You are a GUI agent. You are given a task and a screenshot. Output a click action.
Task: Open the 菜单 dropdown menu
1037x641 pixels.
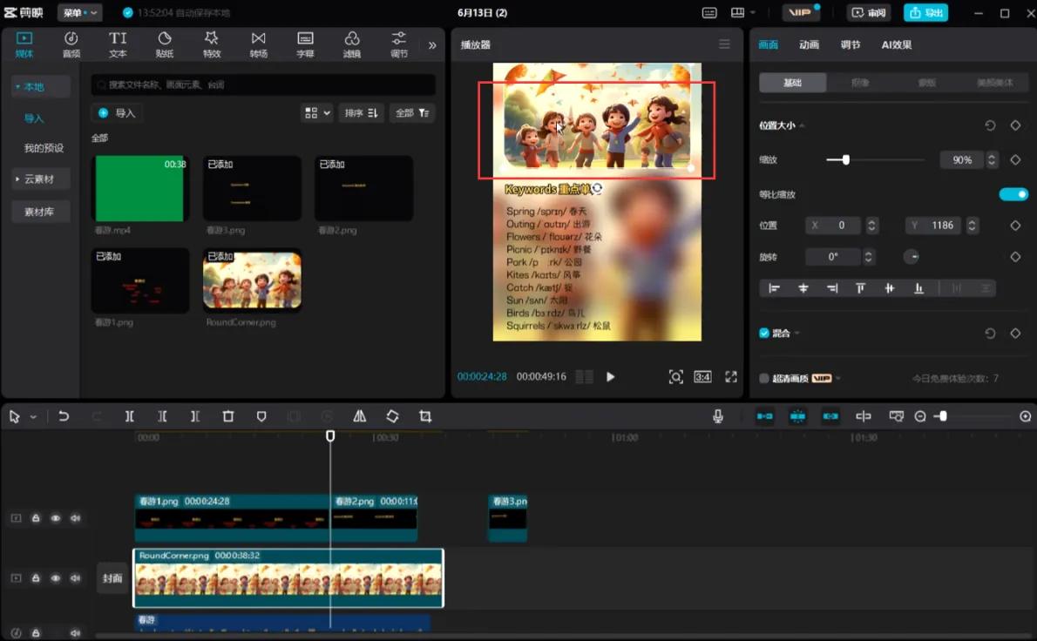click(80, 12)
